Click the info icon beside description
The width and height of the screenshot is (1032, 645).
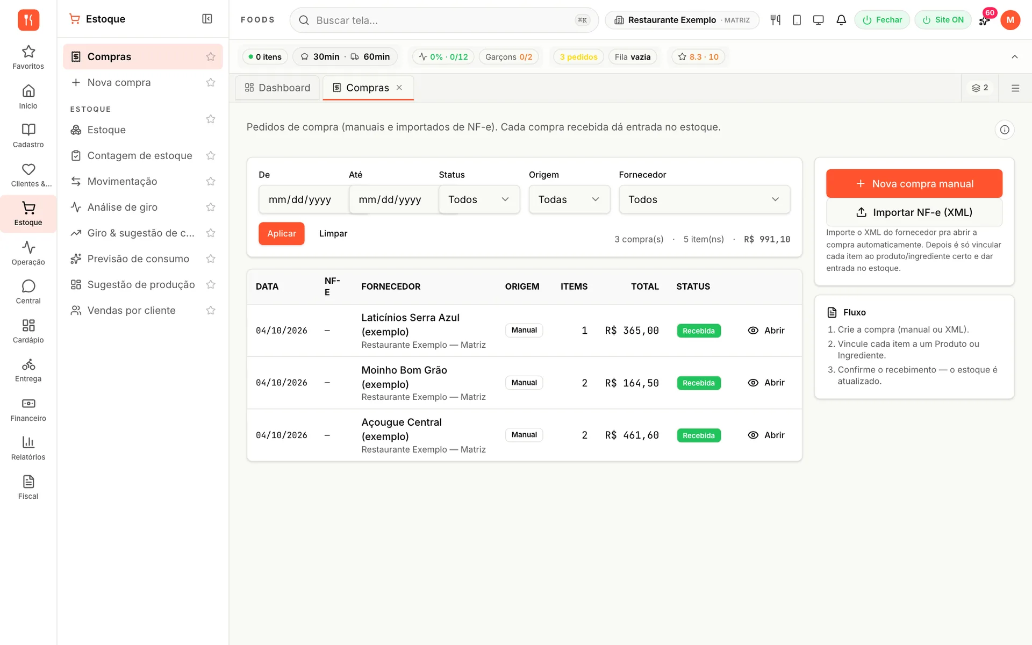click(1004, 130)
